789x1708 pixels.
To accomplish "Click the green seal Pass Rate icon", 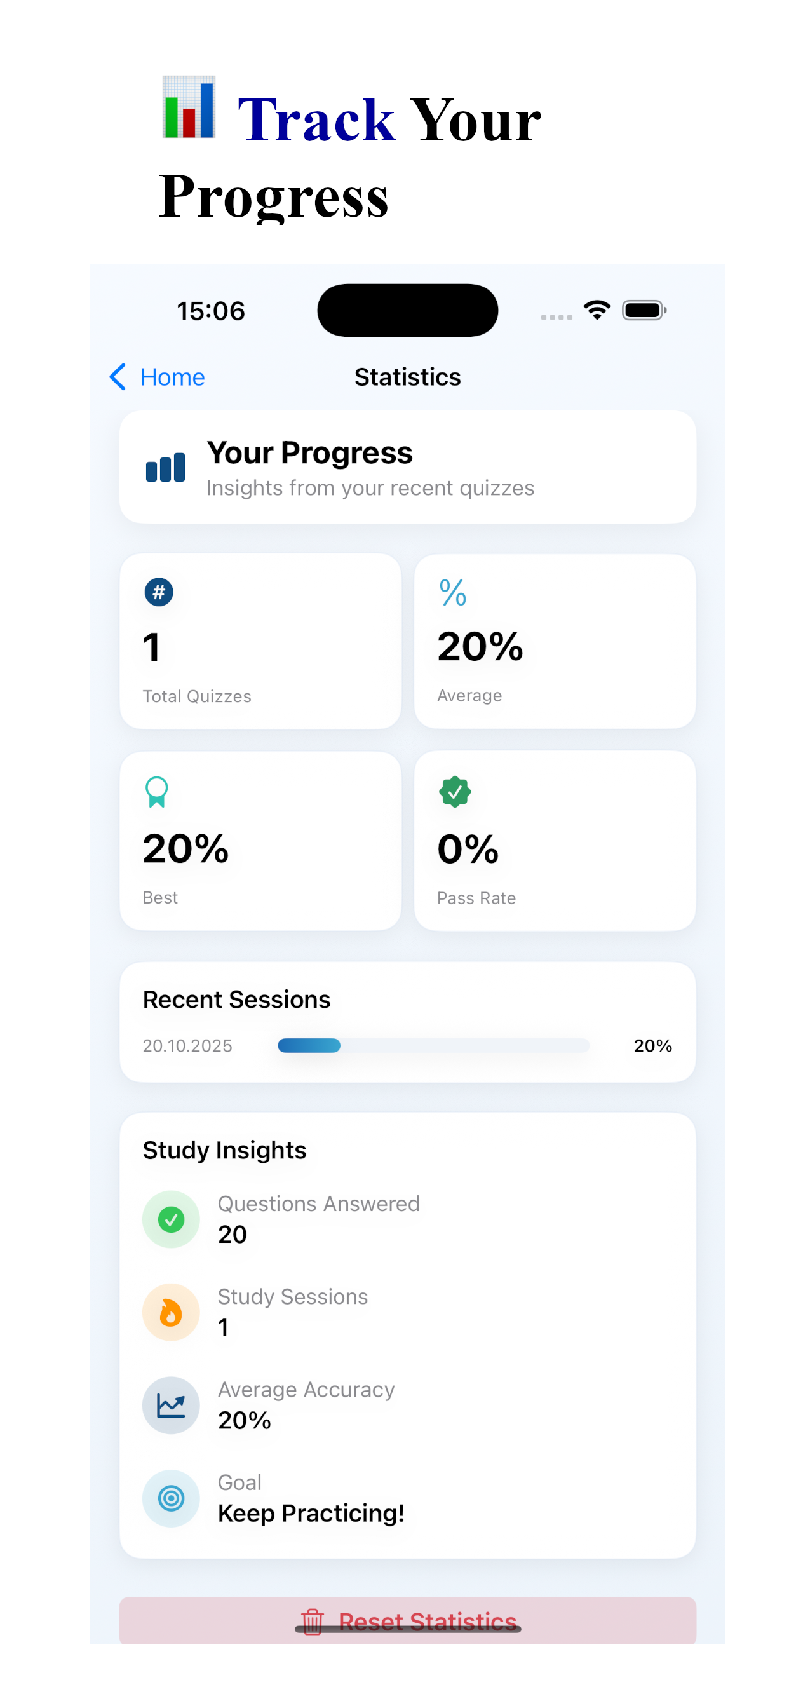I will coord(455,791).
